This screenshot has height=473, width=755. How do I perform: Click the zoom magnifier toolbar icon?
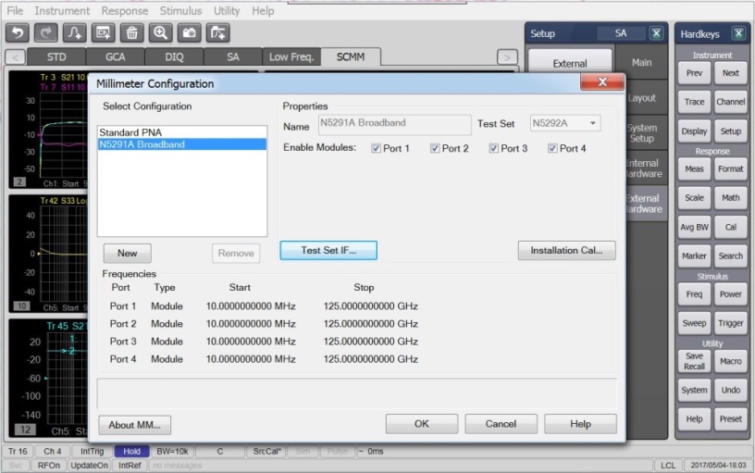[160, 32]
